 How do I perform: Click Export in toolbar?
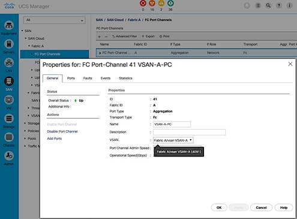tap(148, 37)
